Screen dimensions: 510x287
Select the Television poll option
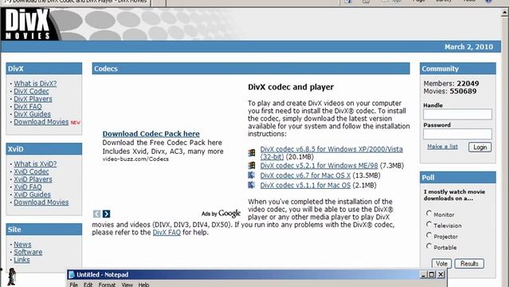point(429,225)
